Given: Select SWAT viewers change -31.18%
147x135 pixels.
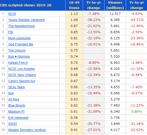Looking at the screenshot, I should (x=137, y=124).
